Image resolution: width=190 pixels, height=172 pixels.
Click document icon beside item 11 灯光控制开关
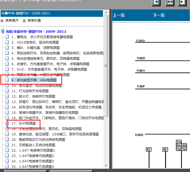click(x=7, y=91)
